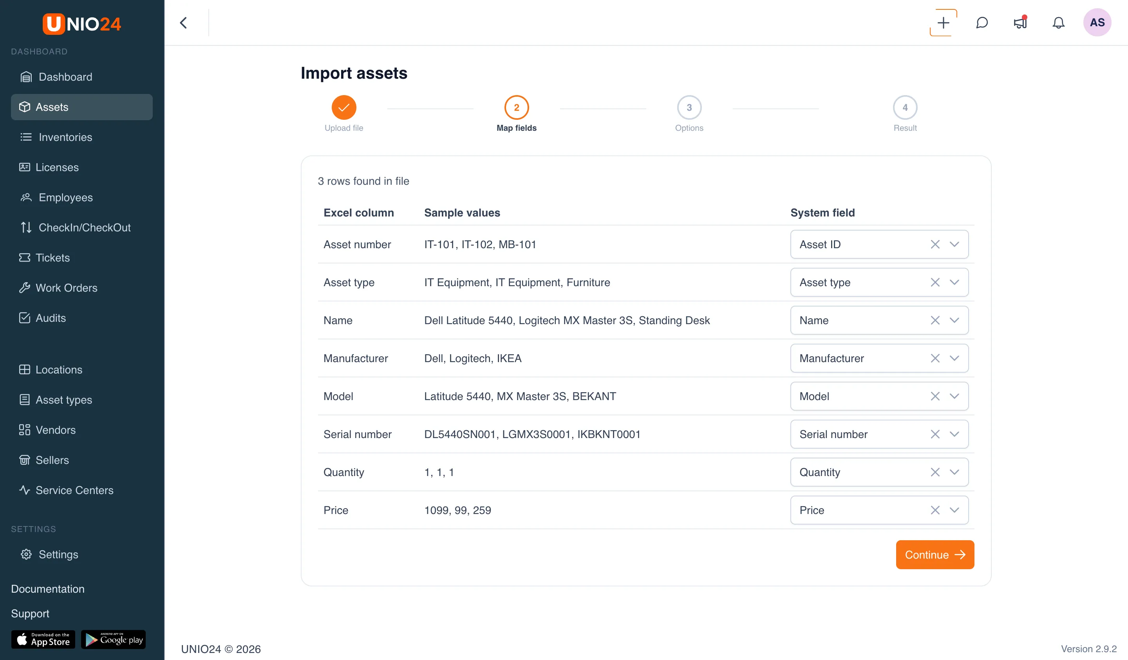Clear the Price system field mapping

[935, 510]
